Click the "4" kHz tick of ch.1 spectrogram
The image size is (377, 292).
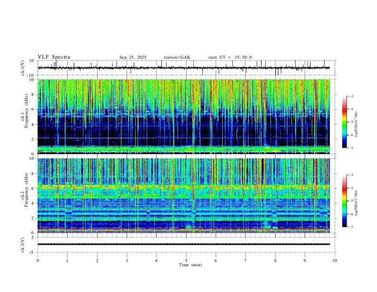tap(33, 125)
